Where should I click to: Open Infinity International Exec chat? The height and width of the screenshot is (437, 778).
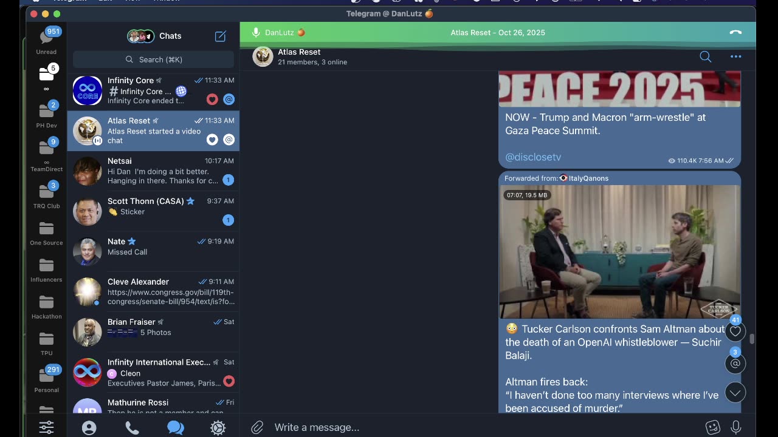(153, 372)
